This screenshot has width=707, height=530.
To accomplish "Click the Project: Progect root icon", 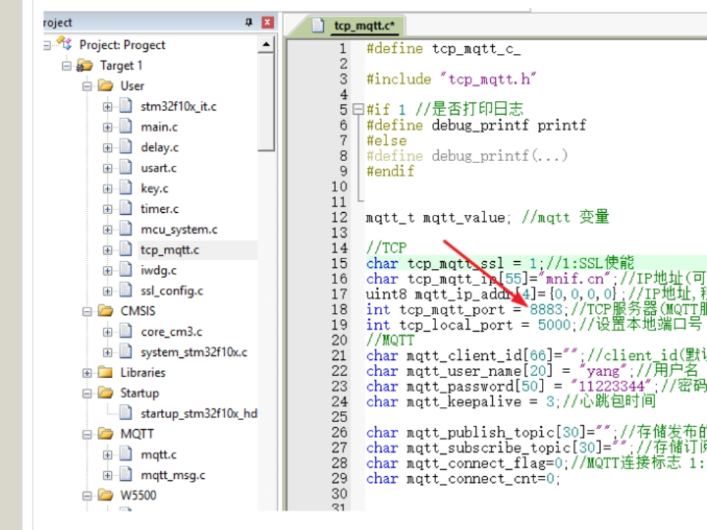I will [65, 44].
